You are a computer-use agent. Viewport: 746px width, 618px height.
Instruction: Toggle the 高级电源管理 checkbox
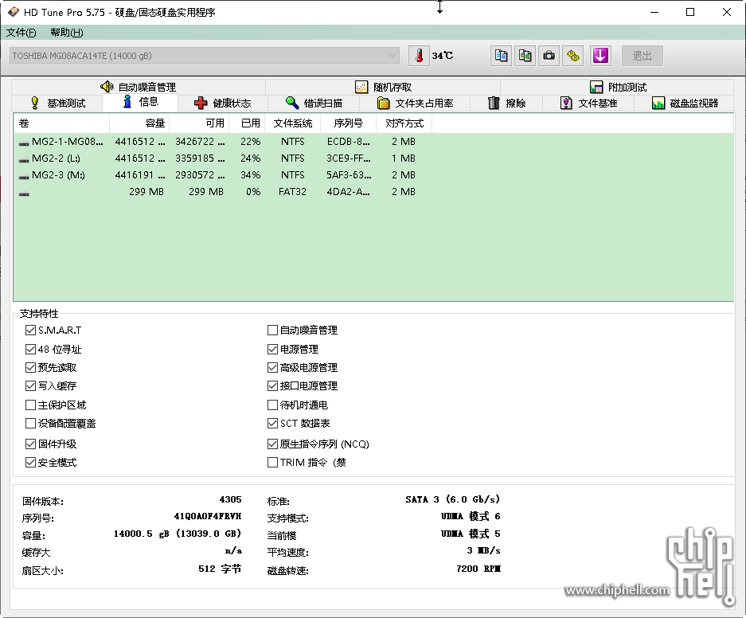tap(272, 367)
